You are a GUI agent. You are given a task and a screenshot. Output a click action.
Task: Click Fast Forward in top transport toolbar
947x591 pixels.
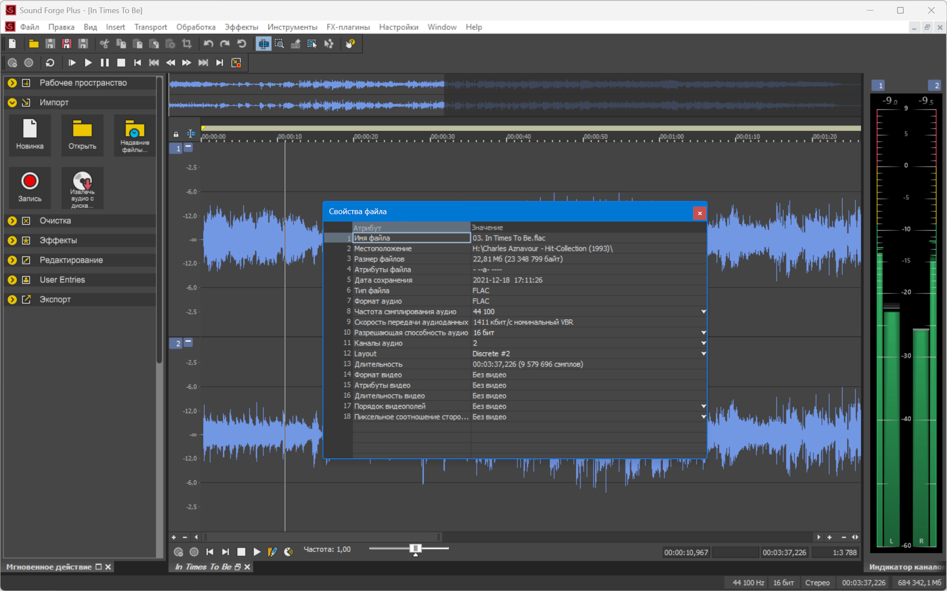187,63
